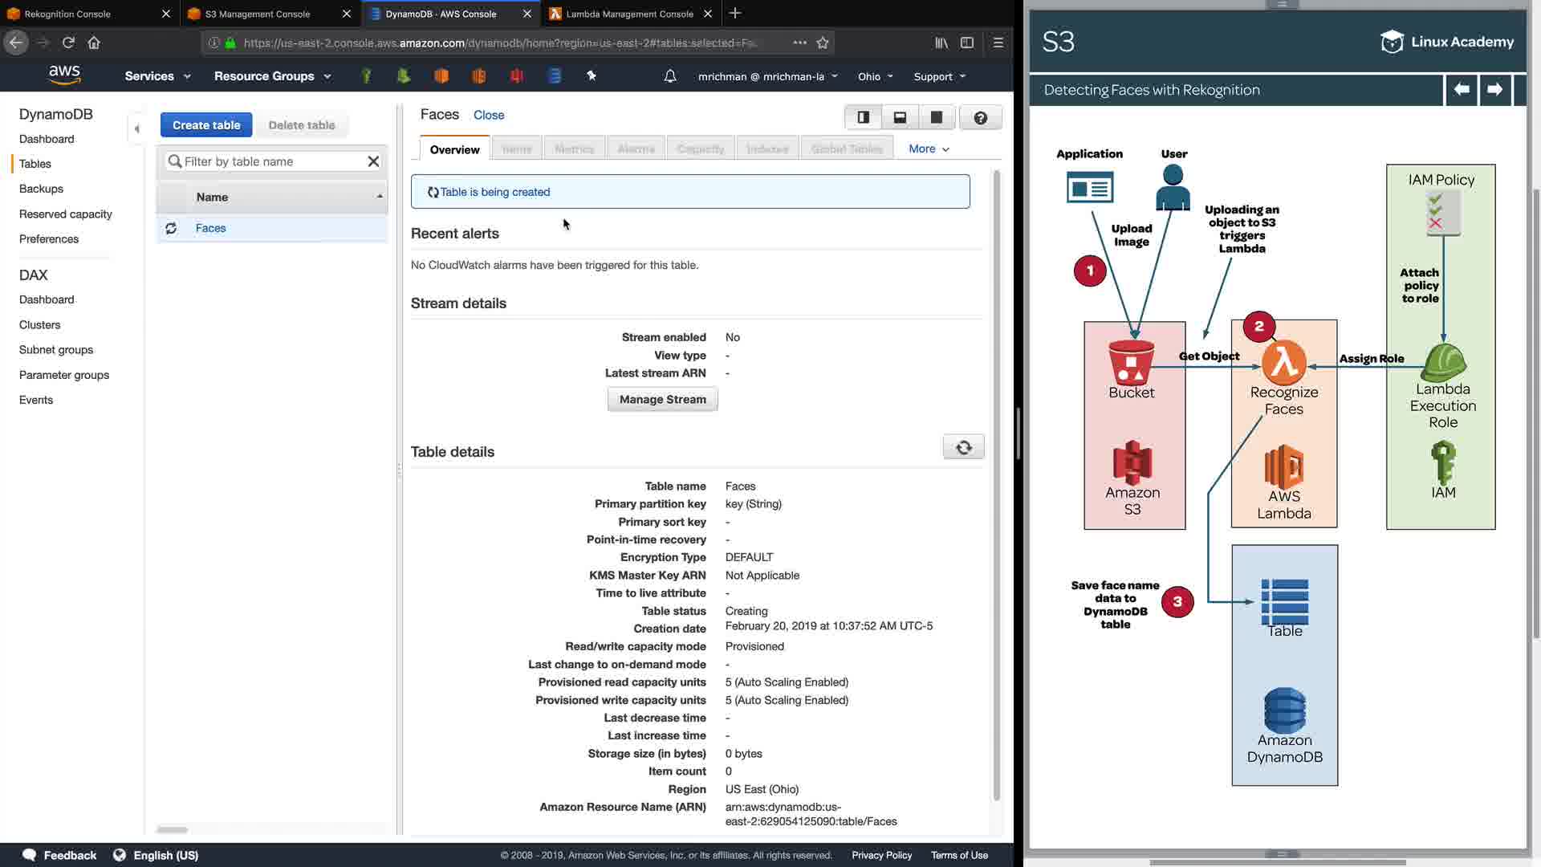Switch to the Lambda Management Console tab
This screenshot has height=867, width=1541.
pos(629,14)
